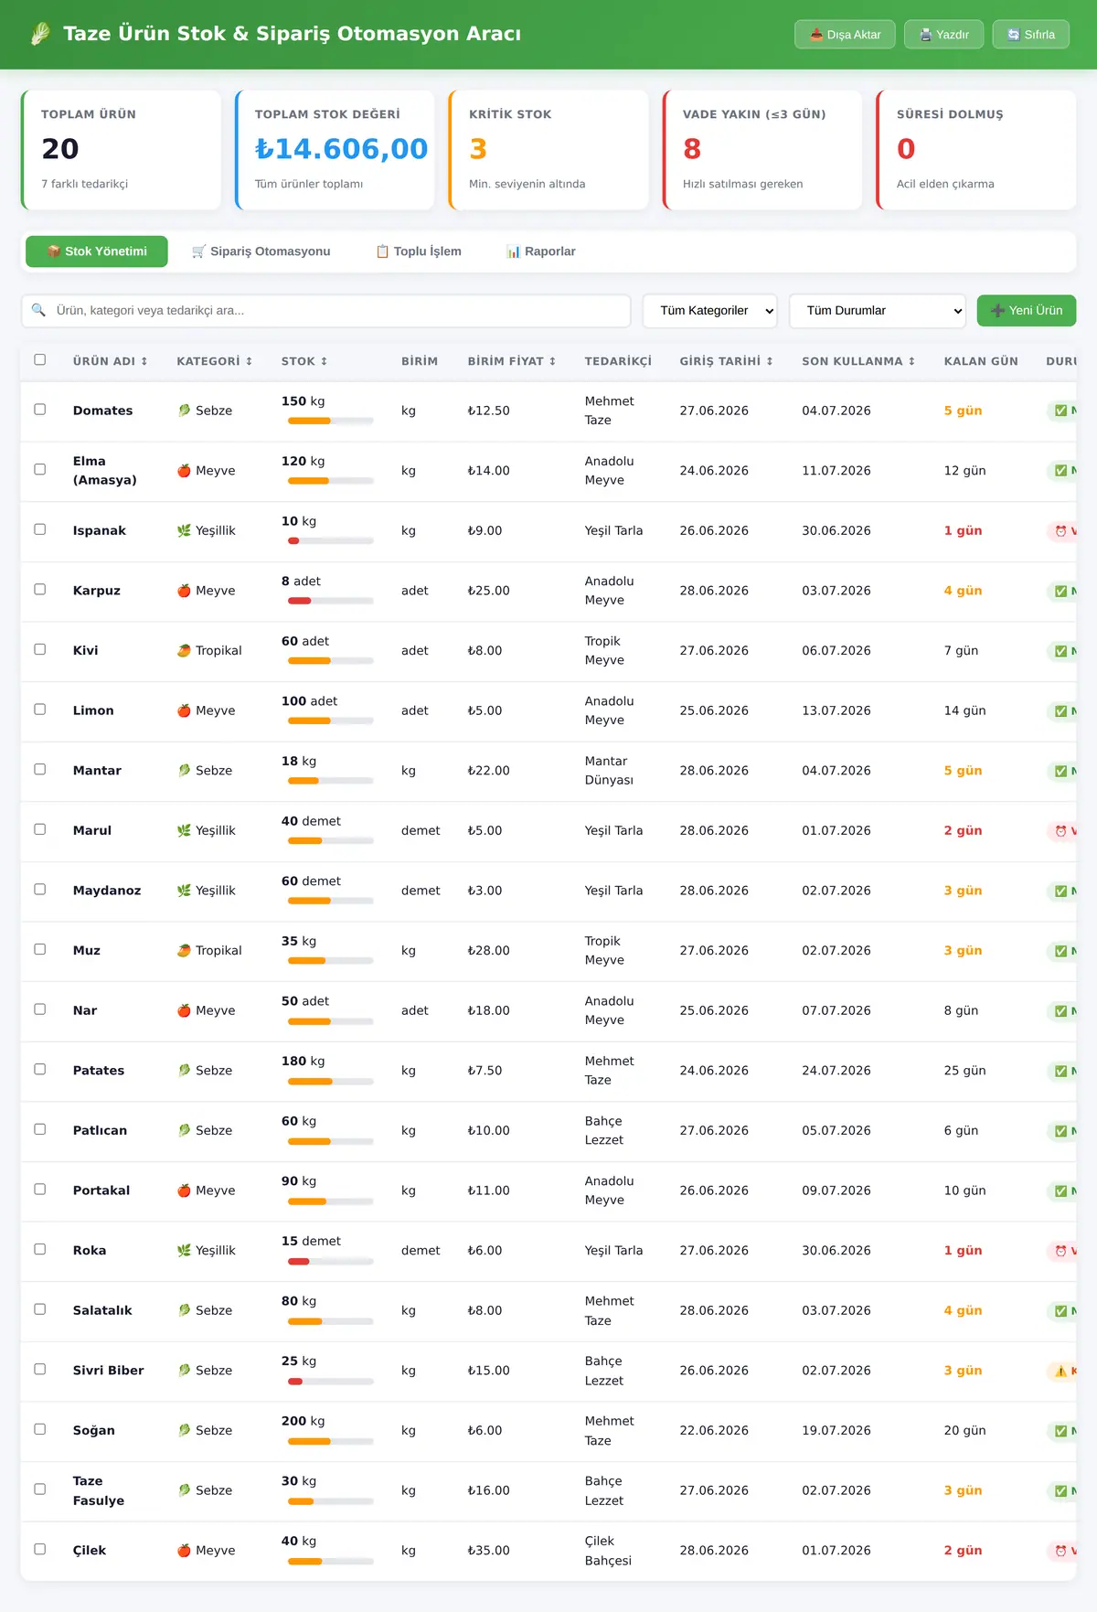
Task: Click the Yazdır button
Action: pos(944,35)
